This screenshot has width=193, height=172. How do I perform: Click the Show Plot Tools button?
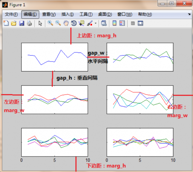tap(140, 24)
